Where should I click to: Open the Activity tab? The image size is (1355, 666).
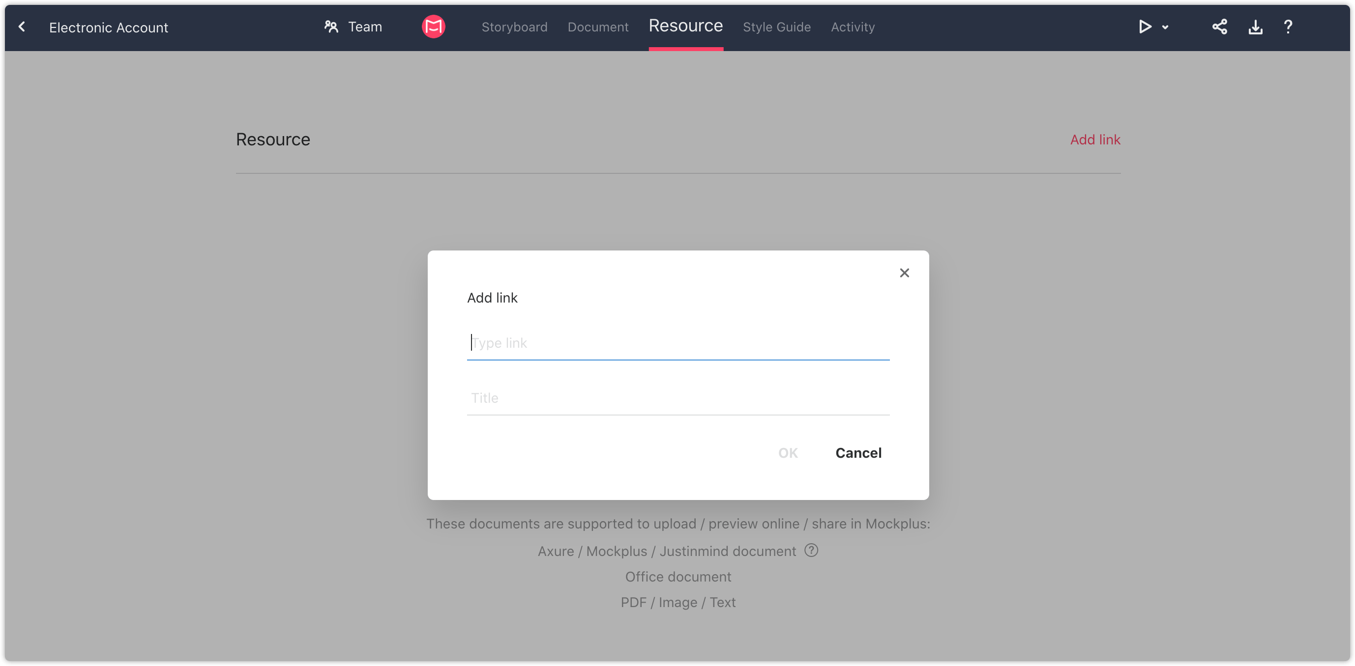coord(853,27)
